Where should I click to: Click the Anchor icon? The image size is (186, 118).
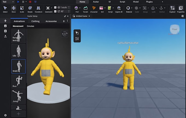point(161,8)
